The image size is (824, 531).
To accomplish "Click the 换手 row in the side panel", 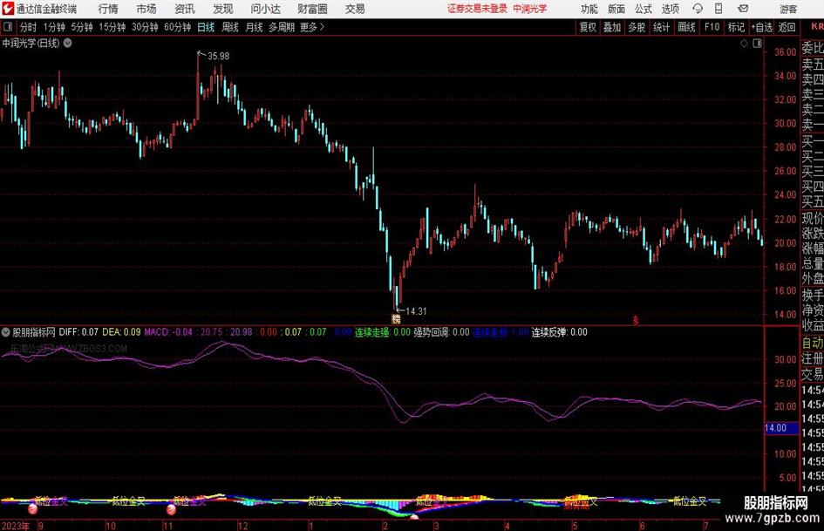I will 813,295.
